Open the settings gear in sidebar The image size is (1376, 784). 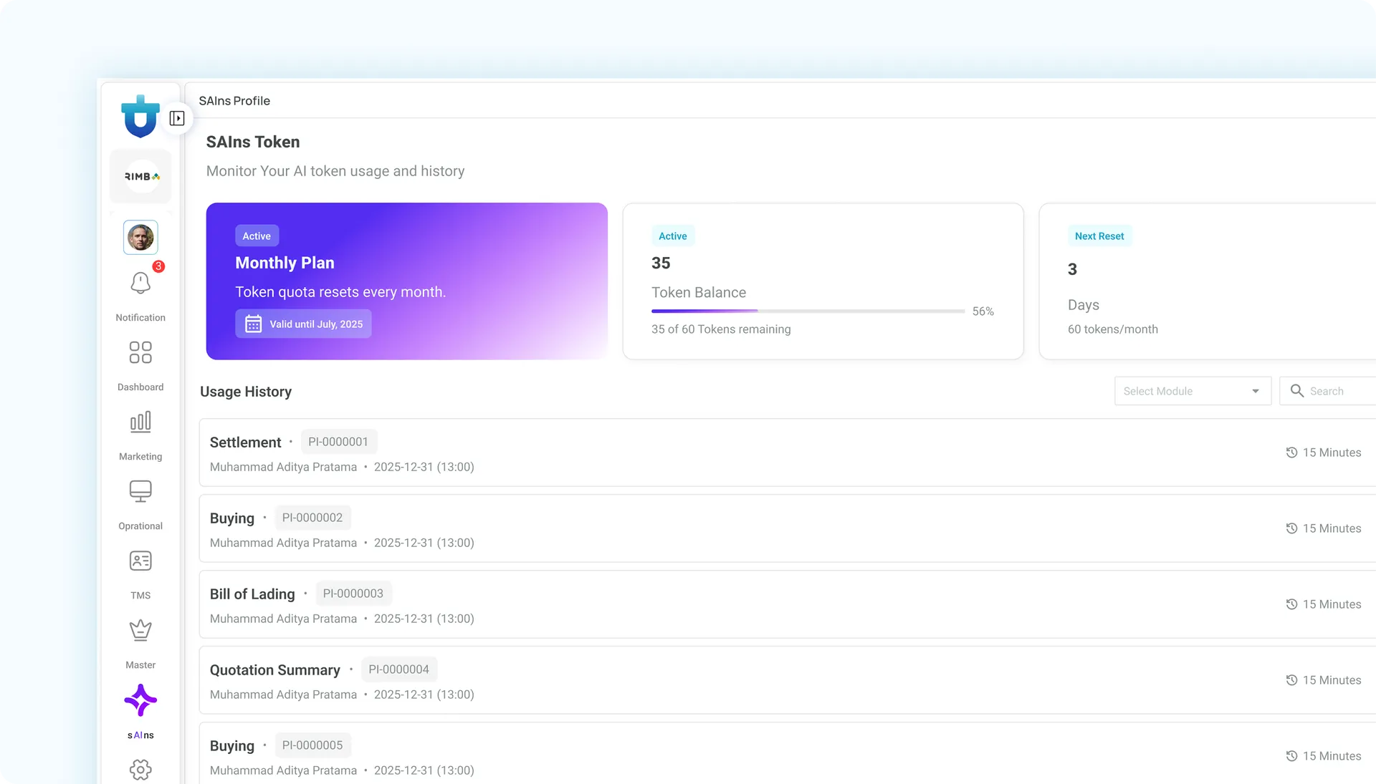(140, 770)
